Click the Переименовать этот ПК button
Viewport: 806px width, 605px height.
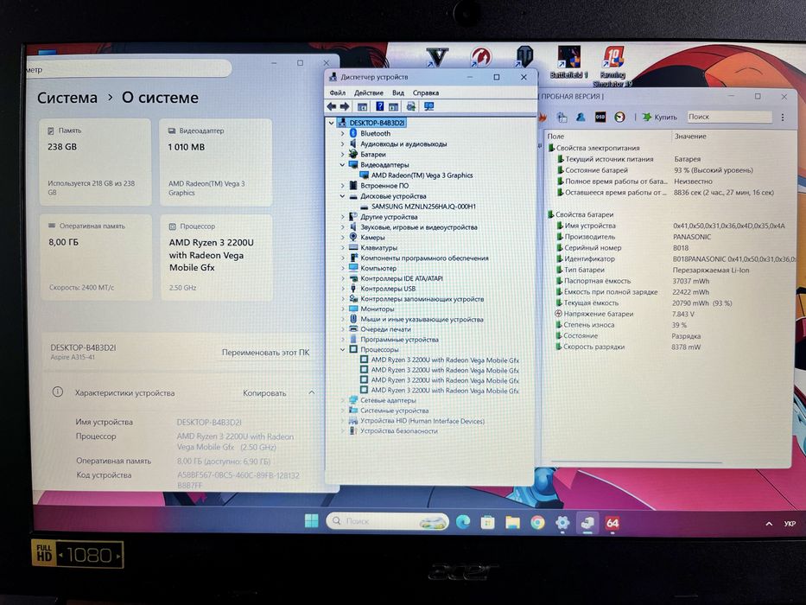pyautogui.click(x=265, y=353)
